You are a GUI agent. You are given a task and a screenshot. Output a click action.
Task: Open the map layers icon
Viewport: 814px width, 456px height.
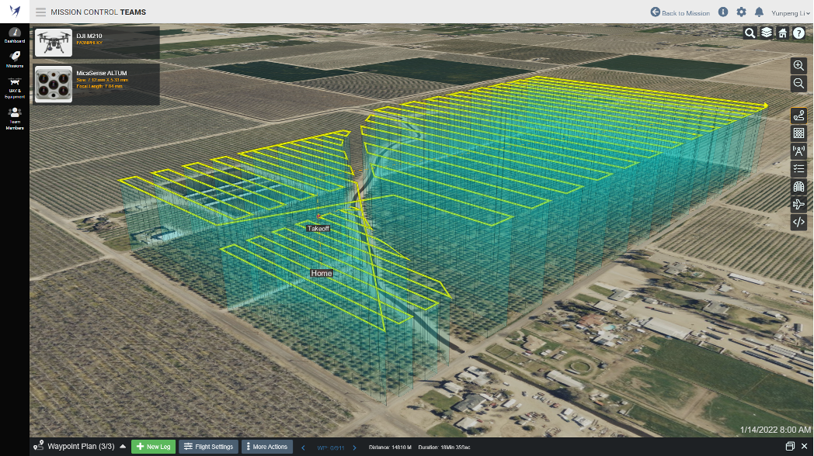point(767,33)
